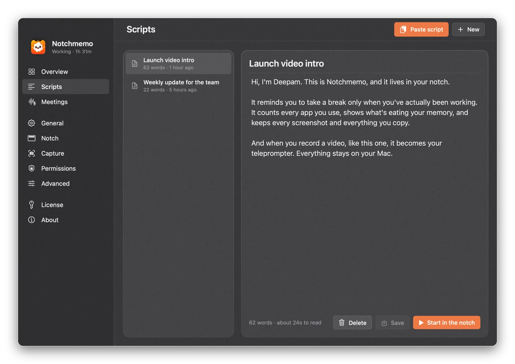Click the Paste script button
Image resolution: width=515 pixels, height=364 pixels.
tap(421, 29)
